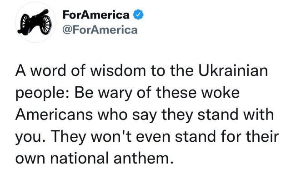
Task: Click the blue verified checkmark badge
Action: [x=138, y=15]
